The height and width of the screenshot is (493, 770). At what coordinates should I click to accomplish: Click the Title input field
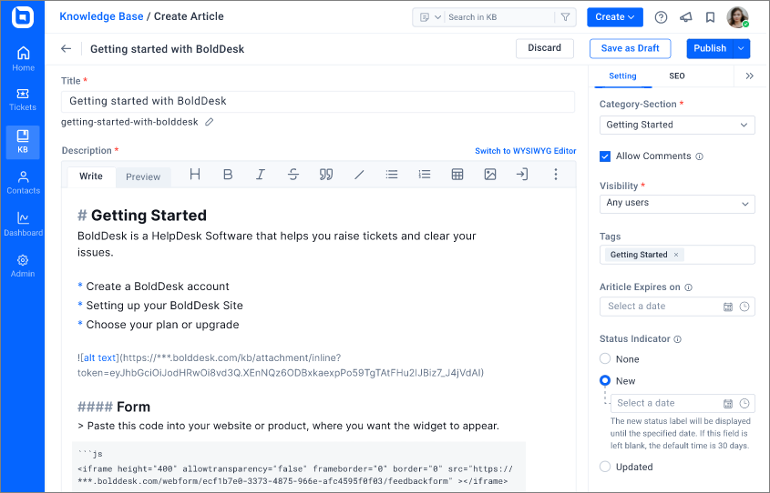click(318, 102)
